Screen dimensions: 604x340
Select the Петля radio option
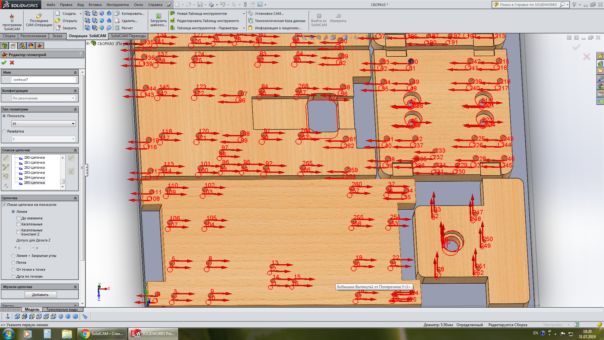coord(13,263)
